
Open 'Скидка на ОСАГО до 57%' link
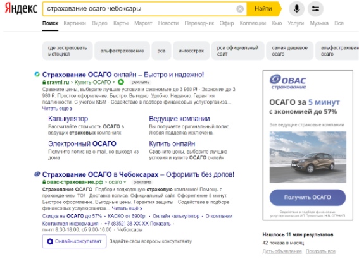[x=72, y=216]
